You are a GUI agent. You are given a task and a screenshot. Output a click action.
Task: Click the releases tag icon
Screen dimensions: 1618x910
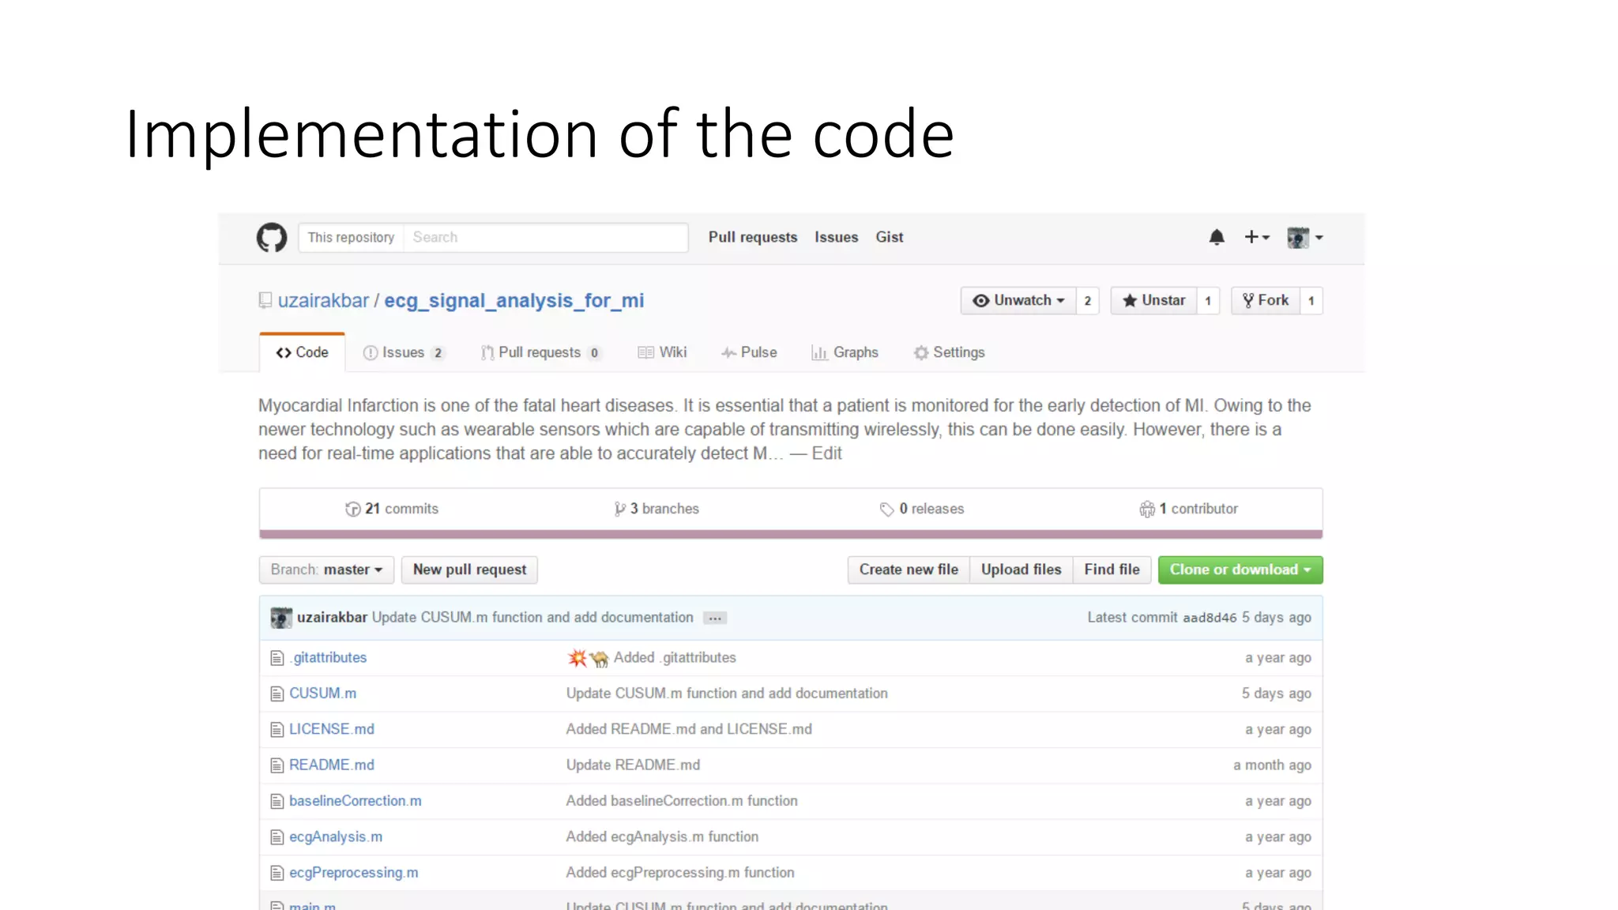pos(886,510)
